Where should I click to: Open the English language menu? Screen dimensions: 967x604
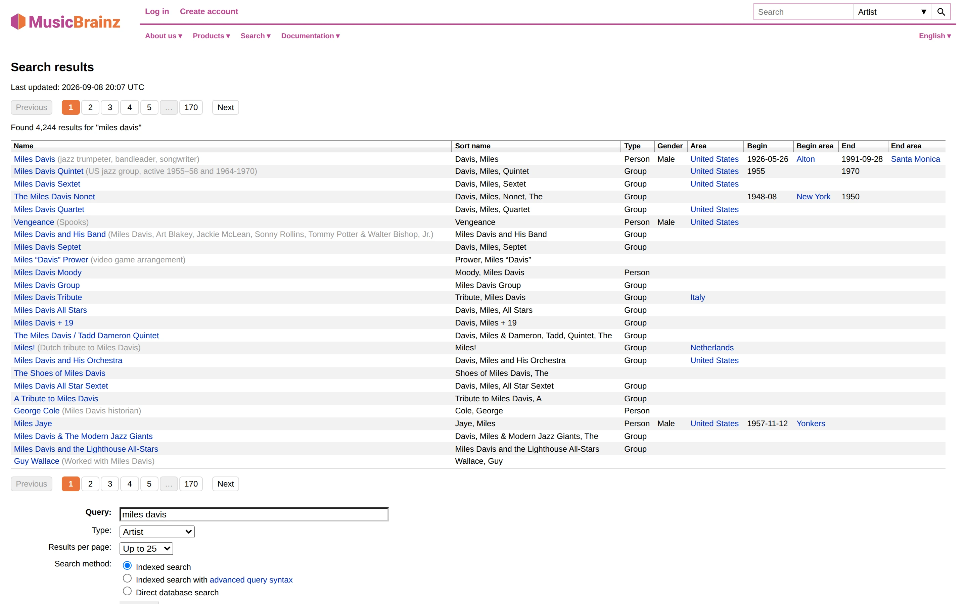935,36
